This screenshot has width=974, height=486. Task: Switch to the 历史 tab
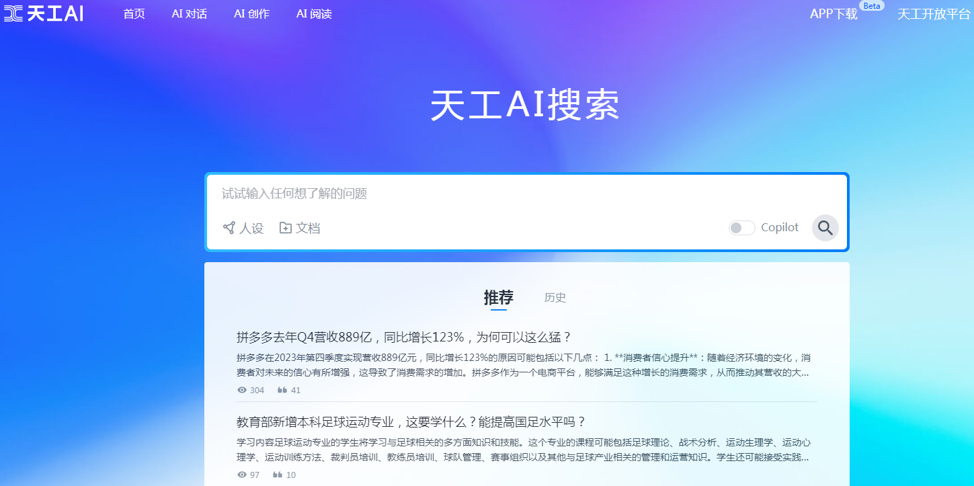[555, 298]
